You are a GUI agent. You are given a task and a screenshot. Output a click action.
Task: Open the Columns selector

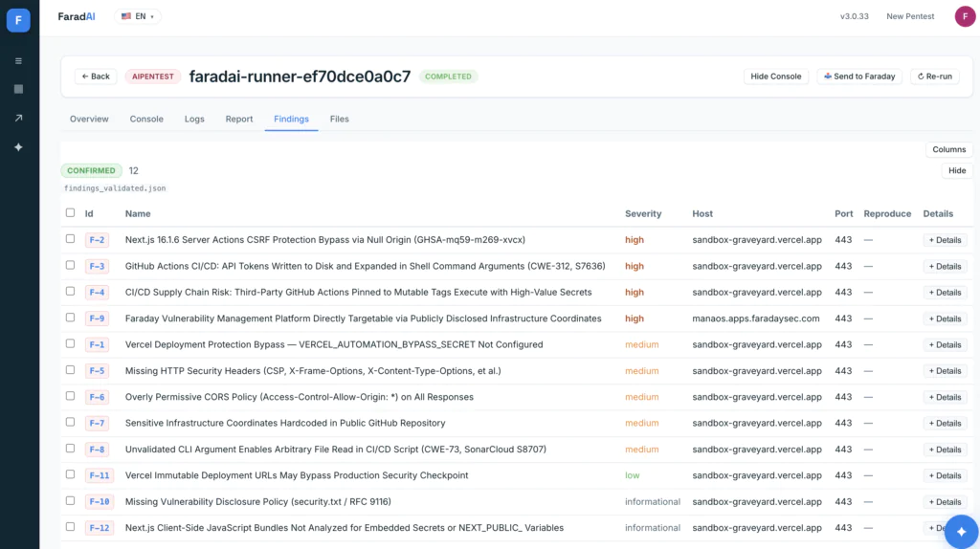tap(948, 149)
